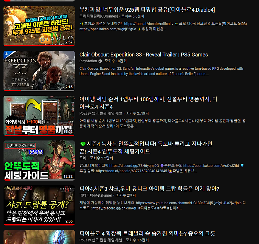The height and width of the screenshot is (244, 259).
Task: Click title 디아4,시즌3 샤코,우버 유니크 아이템 드랍 확률
Action: (x=149, y=189)
